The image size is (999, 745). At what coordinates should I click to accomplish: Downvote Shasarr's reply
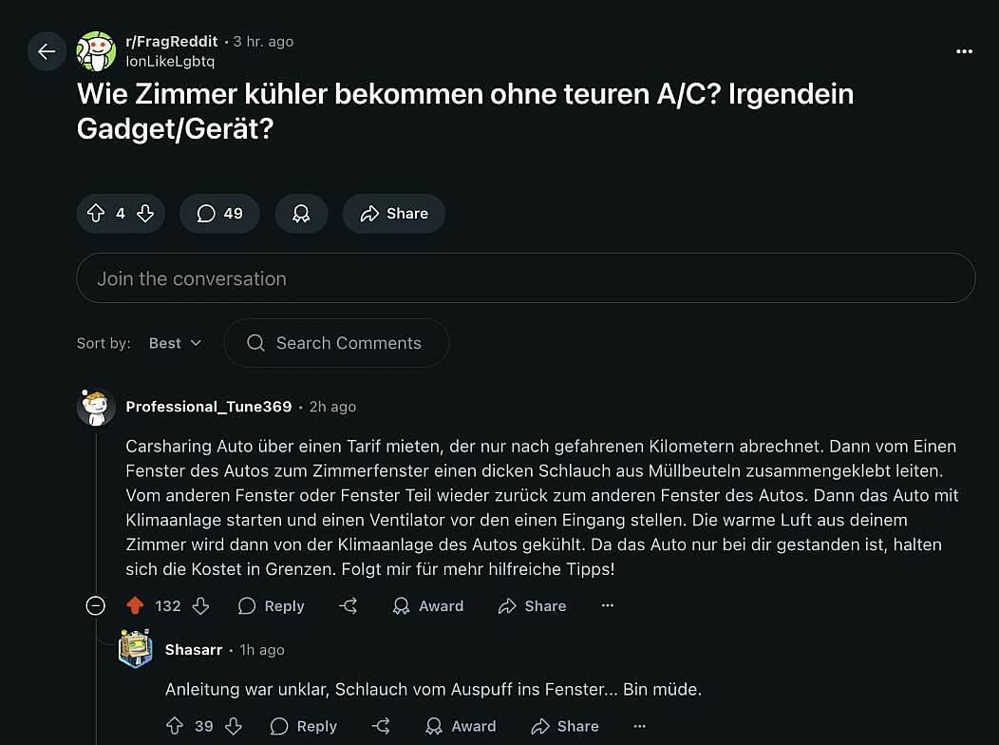[234, 726]
